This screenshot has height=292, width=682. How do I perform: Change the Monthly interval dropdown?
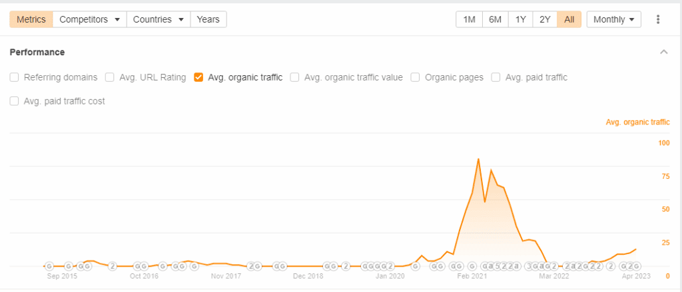(613, 19)
